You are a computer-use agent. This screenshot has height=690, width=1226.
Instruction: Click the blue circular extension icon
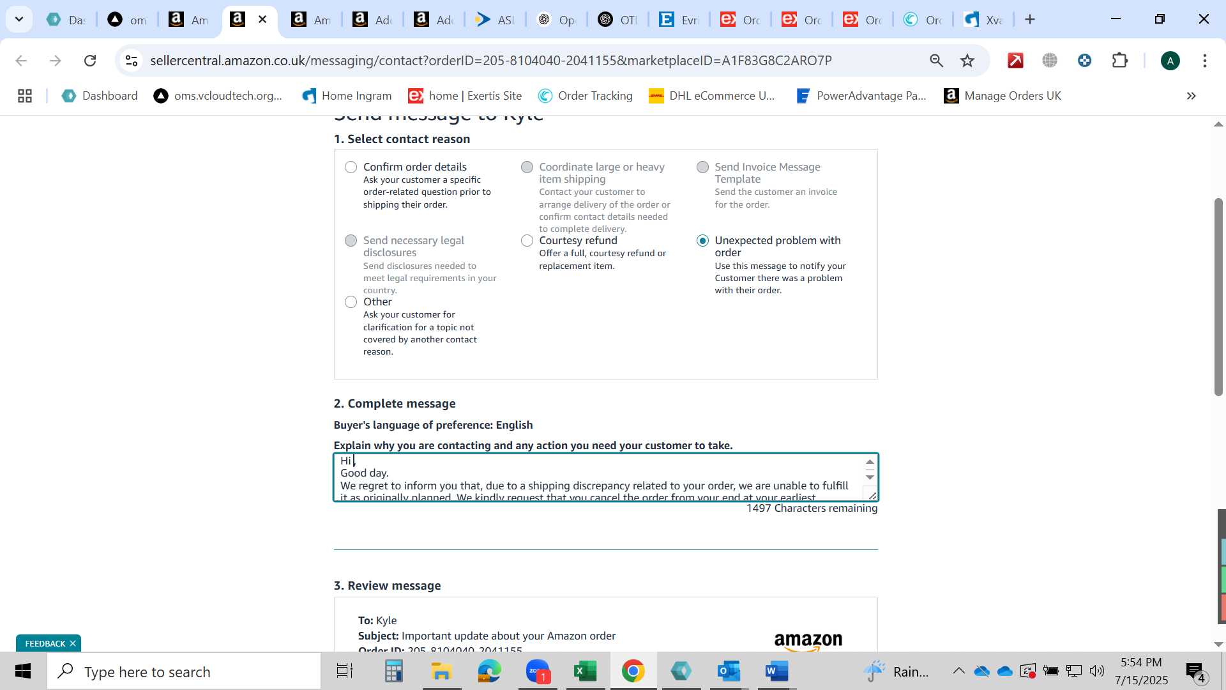1084,61
